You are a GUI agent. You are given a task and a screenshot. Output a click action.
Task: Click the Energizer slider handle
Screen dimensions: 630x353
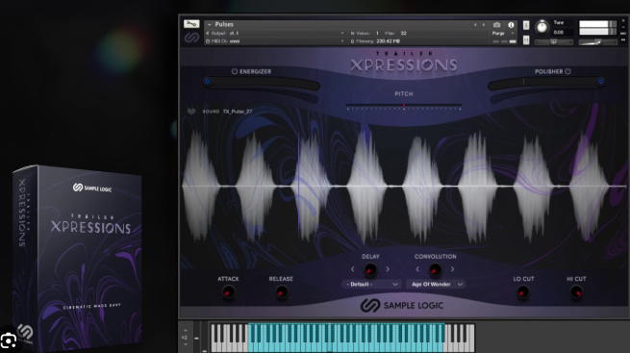click(208, 81)
